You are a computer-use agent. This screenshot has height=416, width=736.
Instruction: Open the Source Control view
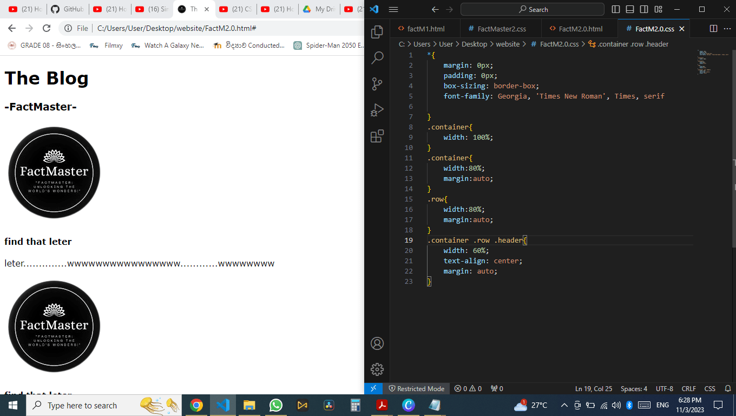(377, 84)
